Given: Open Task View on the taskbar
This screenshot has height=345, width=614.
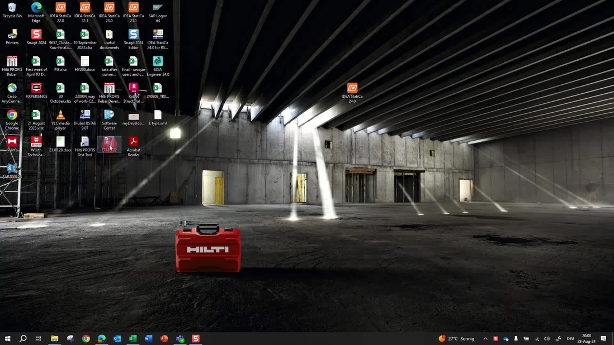Looking at the screenshot, I should pos(38,338).
